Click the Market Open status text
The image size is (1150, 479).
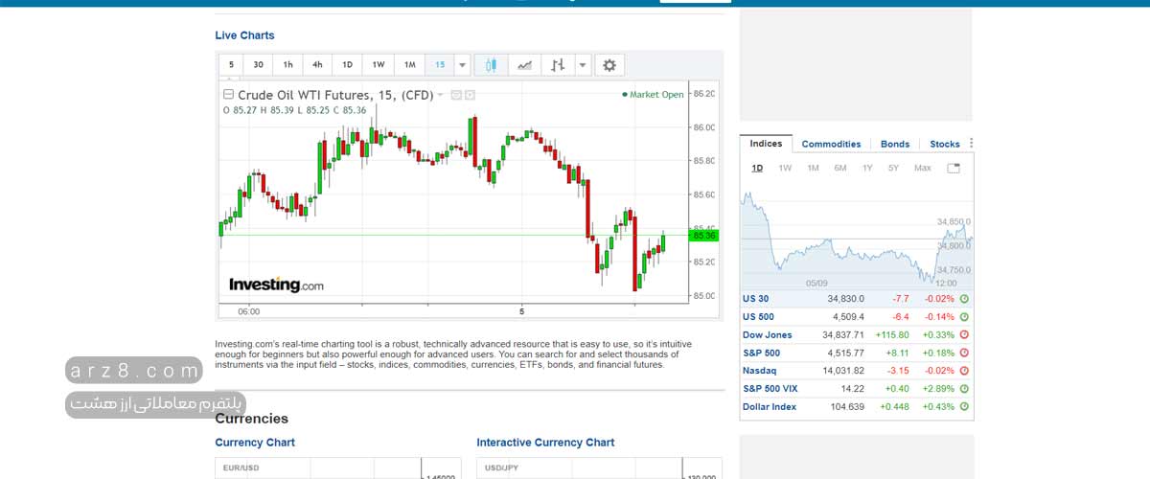click(654, 95)
